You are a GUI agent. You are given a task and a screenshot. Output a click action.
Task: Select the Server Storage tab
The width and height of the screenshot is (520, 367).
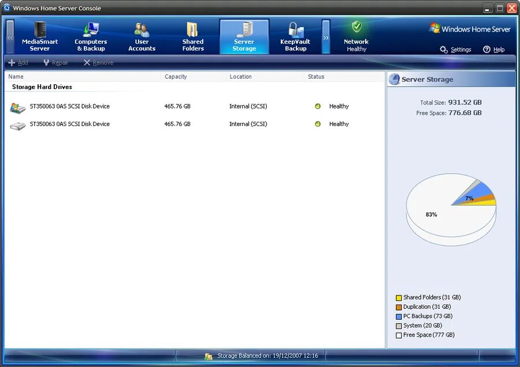244,36
